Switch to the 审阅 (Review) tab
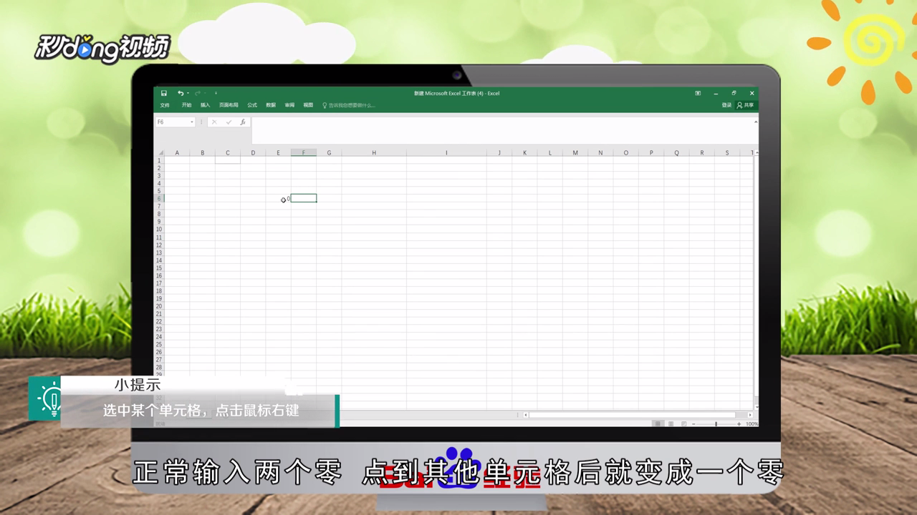917x515 pixels. click(x=289, y=105)
